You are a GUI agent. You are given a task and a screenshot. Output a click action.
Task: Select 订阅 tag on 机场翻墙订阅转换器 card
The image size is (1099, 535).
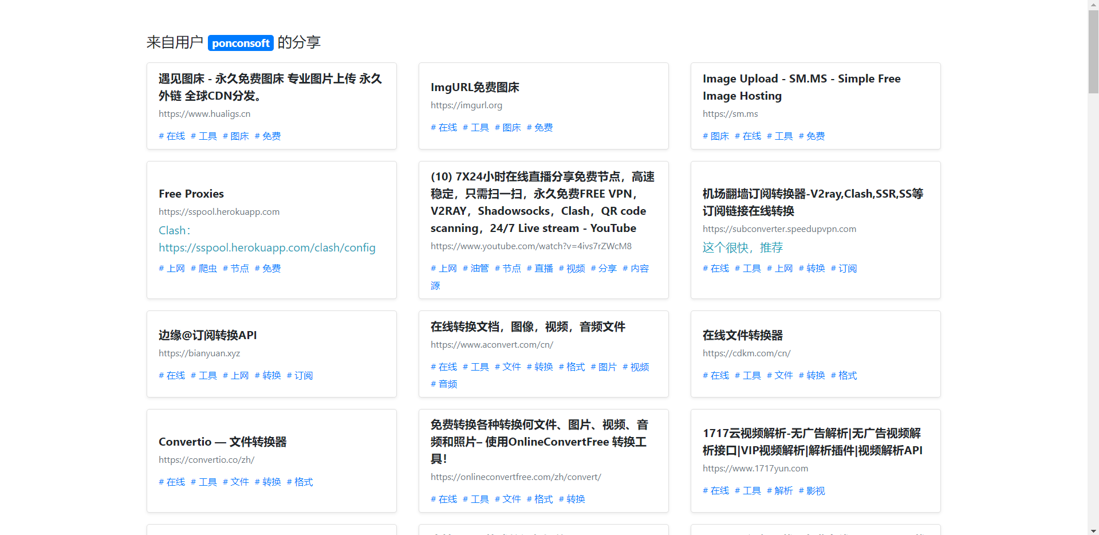point(844,268)
